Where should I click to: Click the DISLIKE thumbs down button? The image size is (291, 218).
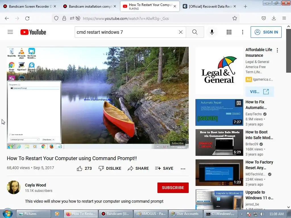(110, 168)
